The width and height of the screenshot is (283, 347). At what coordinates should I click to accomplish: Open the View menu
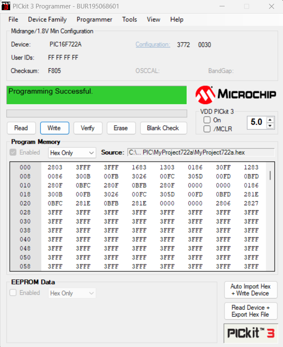pos(154,19)
